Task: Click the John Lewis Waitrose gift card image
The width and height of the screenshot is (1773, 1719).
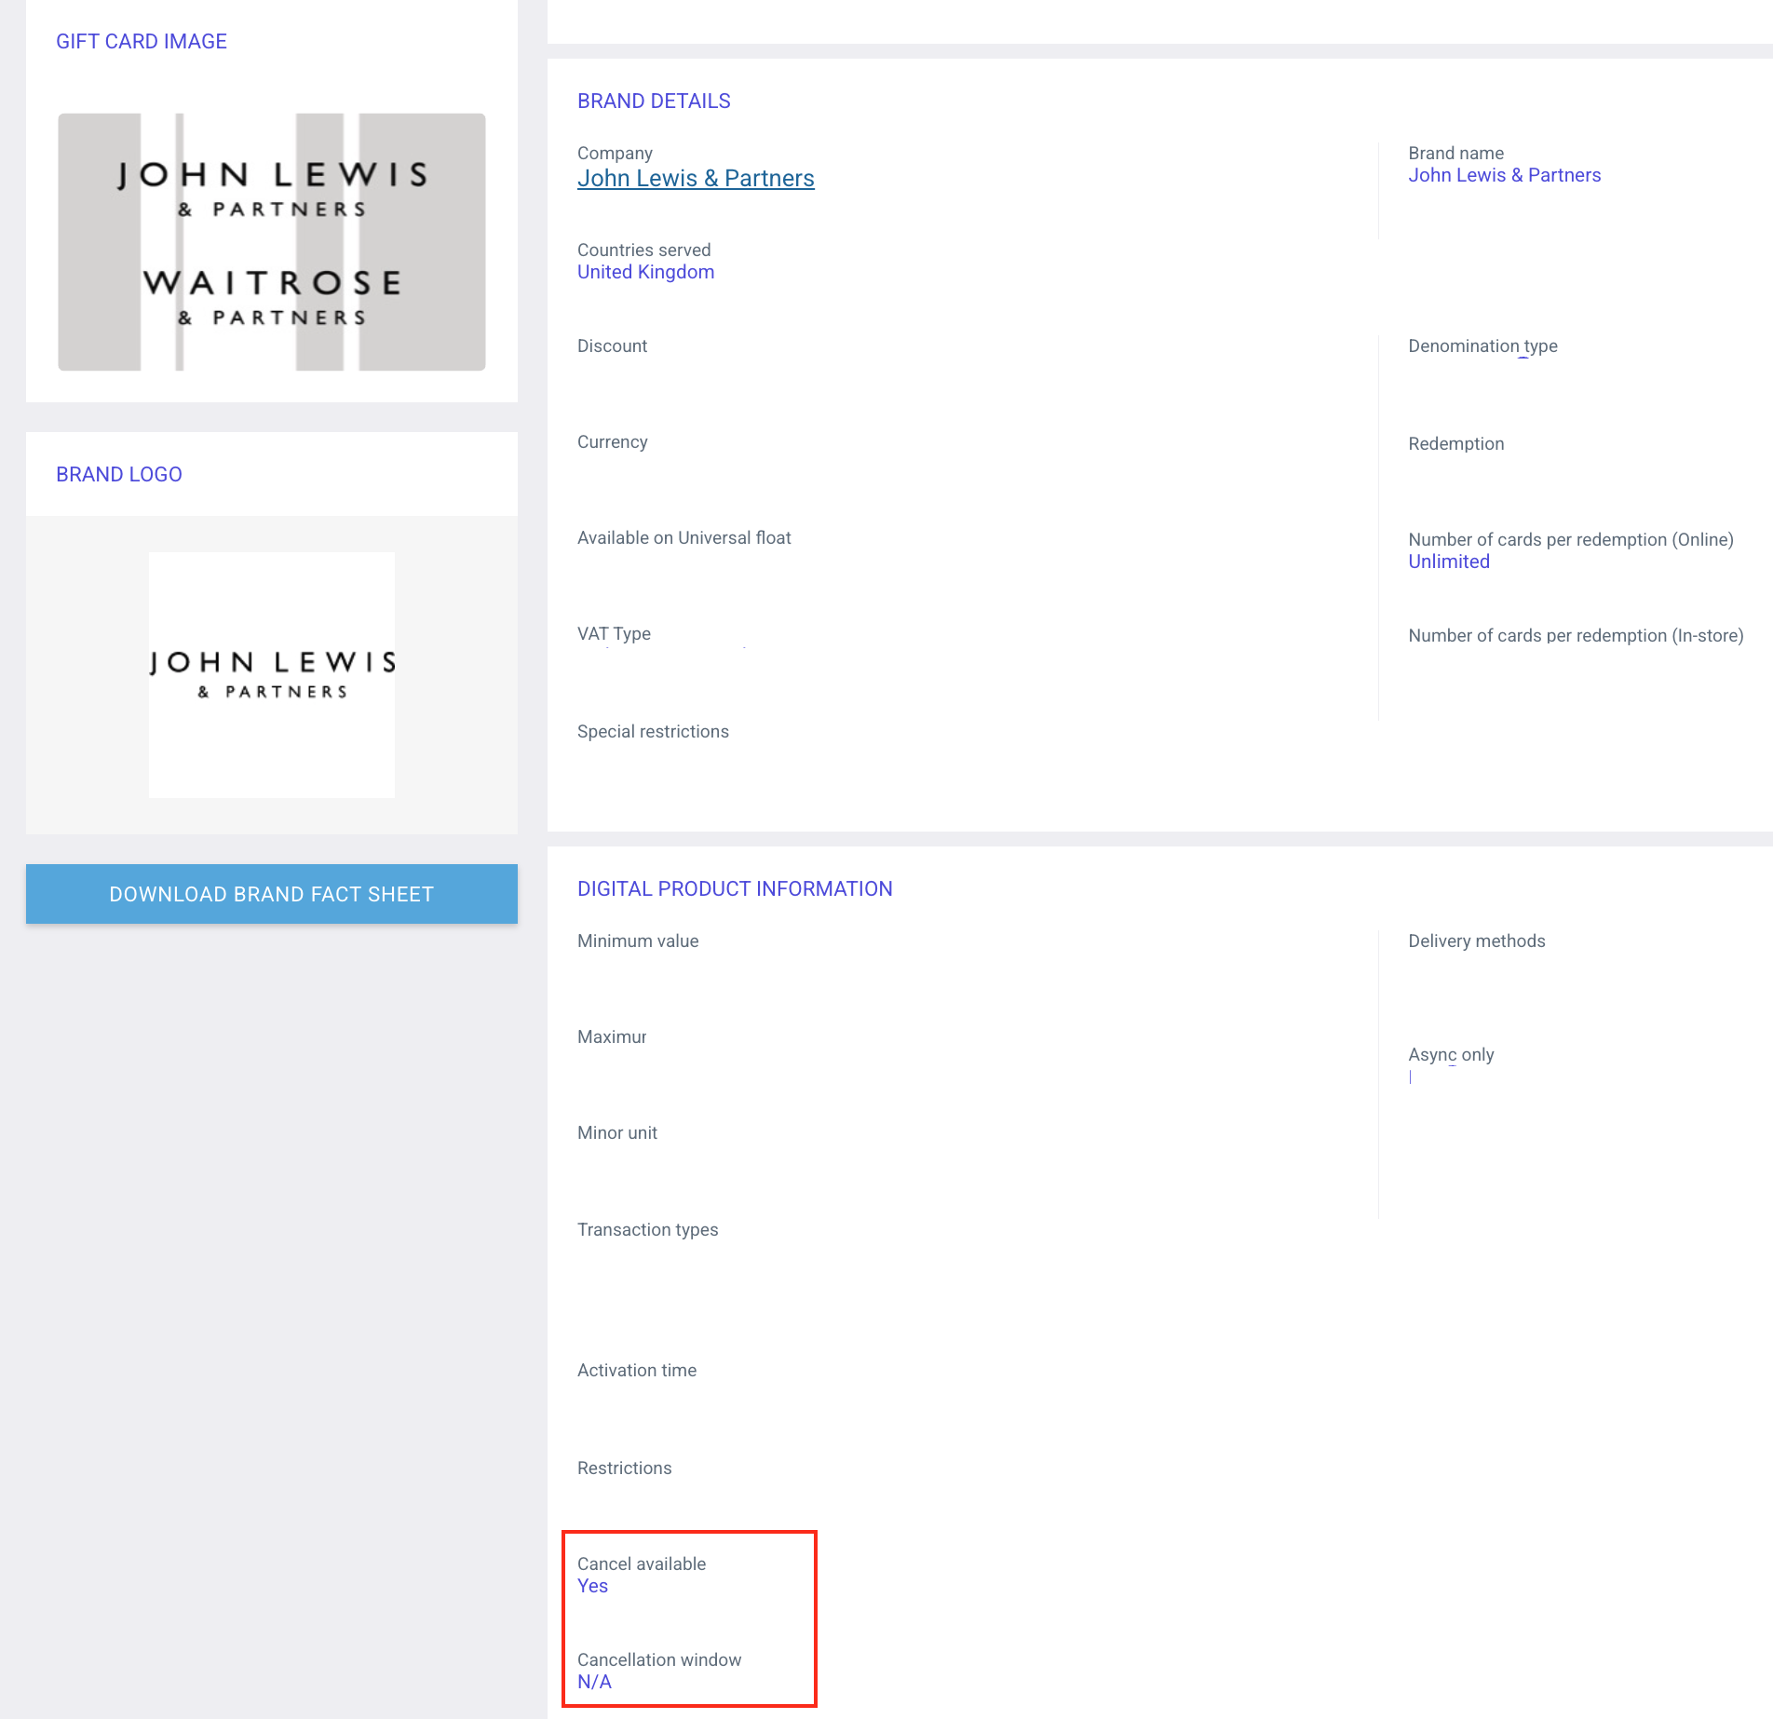Action: click(272, 242)
